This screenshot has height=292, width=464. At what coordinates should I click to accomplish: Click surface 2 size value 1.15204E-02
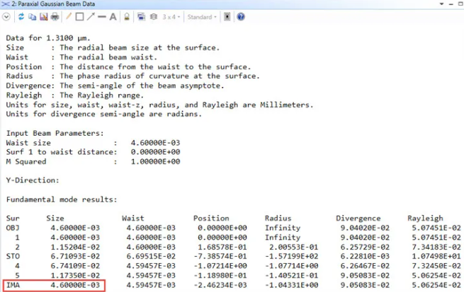pyautogui.click(x=75, y=247)
